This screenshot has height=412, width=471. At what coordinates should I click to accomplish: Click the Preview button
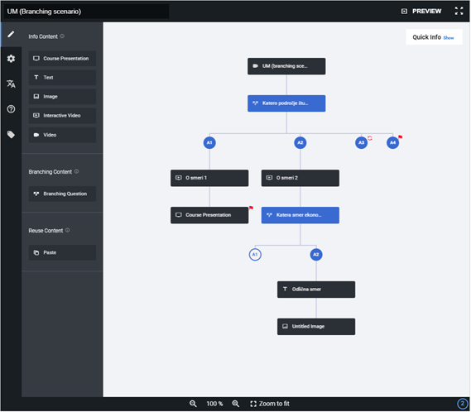click(x=421, y=11)
